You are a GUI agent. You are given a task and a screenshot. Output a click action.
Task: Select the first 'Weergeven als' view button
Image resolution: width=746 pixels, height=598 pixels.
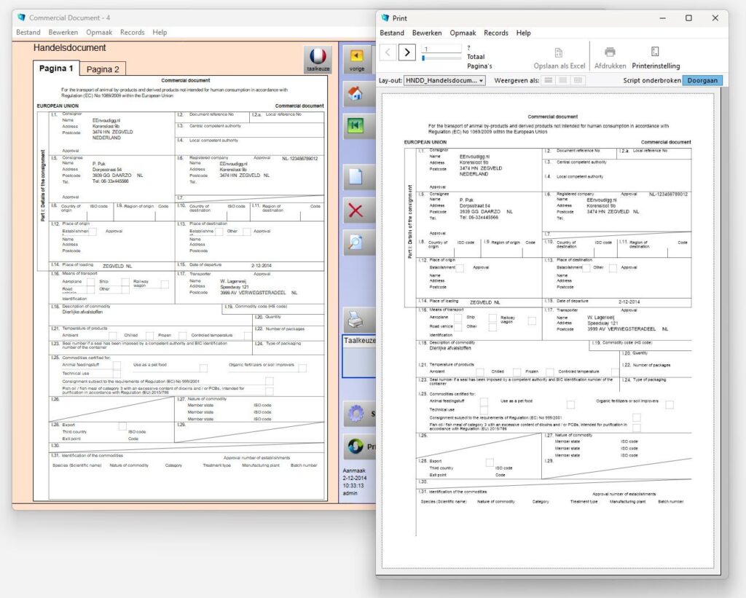pyautogui.click(x=549, y=80)
